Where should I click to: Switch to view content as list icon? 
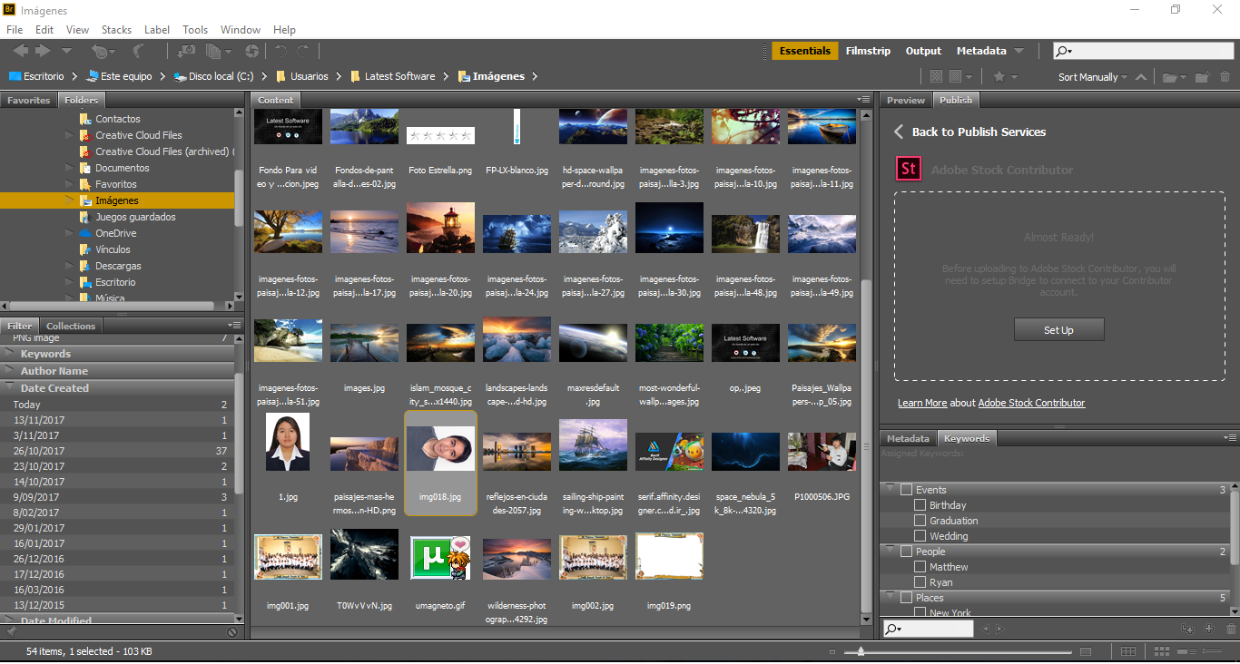coord(1213,651)
